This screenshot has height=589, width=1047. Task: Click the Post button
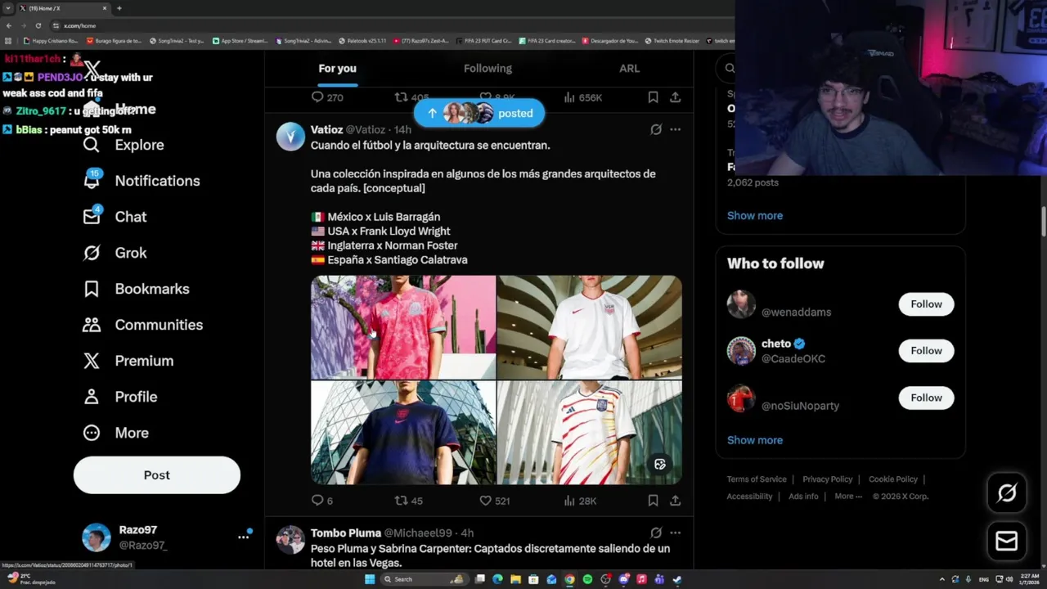(x=157, y=475)
